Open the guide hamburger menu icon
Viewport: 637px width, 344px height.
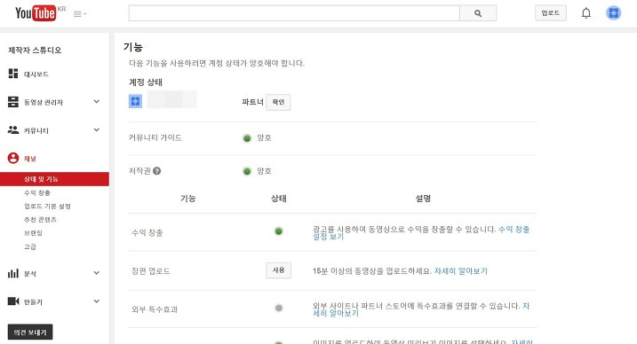click(80, 14)
